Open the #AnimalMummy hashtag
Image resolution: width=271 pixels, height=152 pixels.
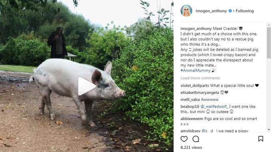195,71
